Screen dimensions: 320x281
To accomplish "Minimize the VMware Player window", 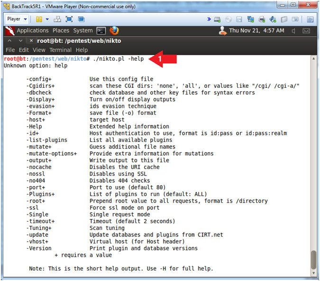I will point(283,5).
